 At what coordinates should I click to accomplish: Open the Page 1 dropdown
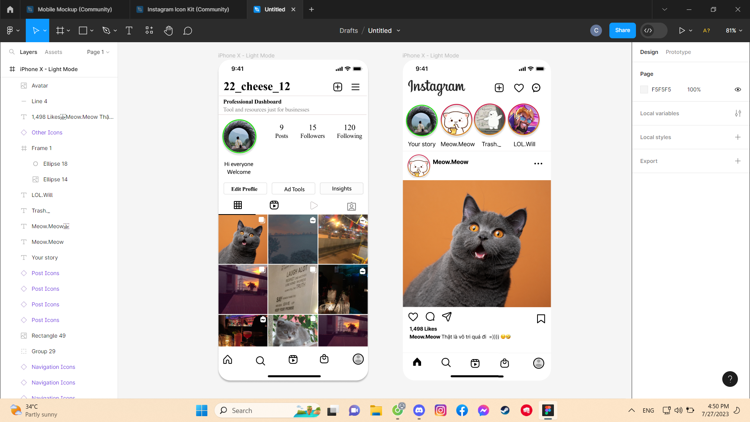click(x=98, y=52)
